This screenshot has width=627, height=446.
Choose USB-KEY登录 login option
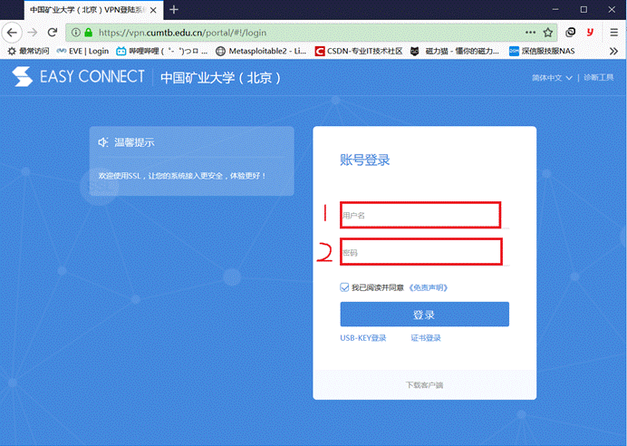coord(362,338)
